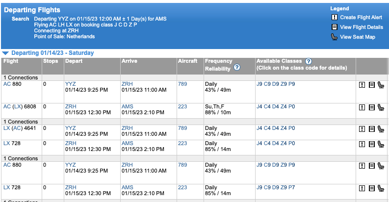Screen dimensions: 389x202
Task: Open help icon next to Available Classes
Action: pos(309,61)
